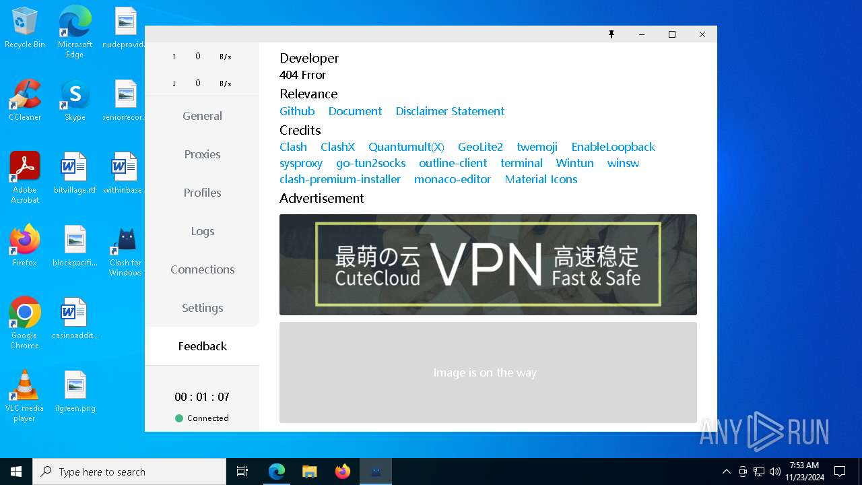Screen dimensions: 862x485
Task: Open the winsw credit link
Action: point(623,163)
